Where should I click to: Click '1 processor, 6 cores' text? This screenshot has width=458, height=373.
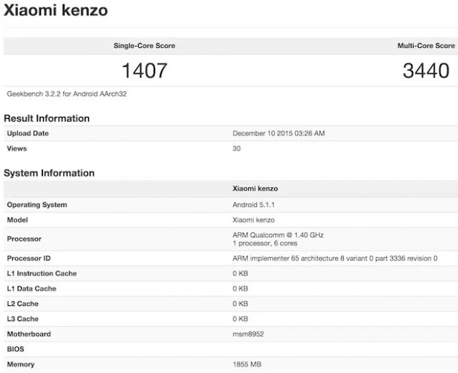(x=265, y=244)
